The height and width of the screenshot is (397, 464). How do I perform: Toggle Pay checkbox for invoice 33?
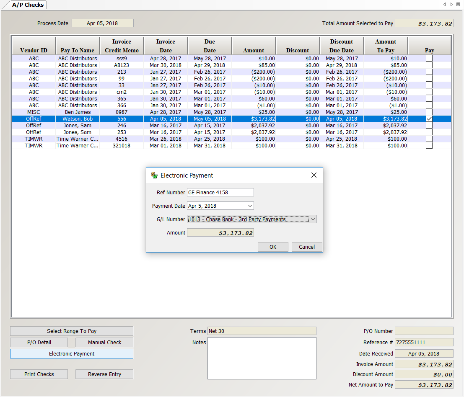[x=429, y=85]
